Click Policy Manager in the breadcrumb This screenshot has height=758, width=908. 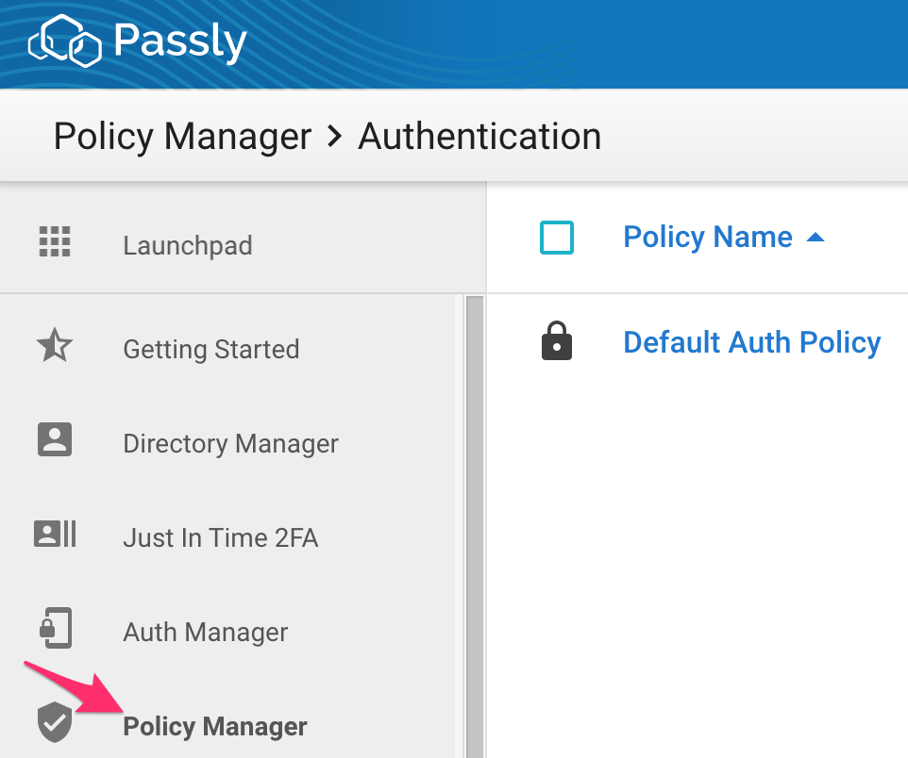(182, 137)
